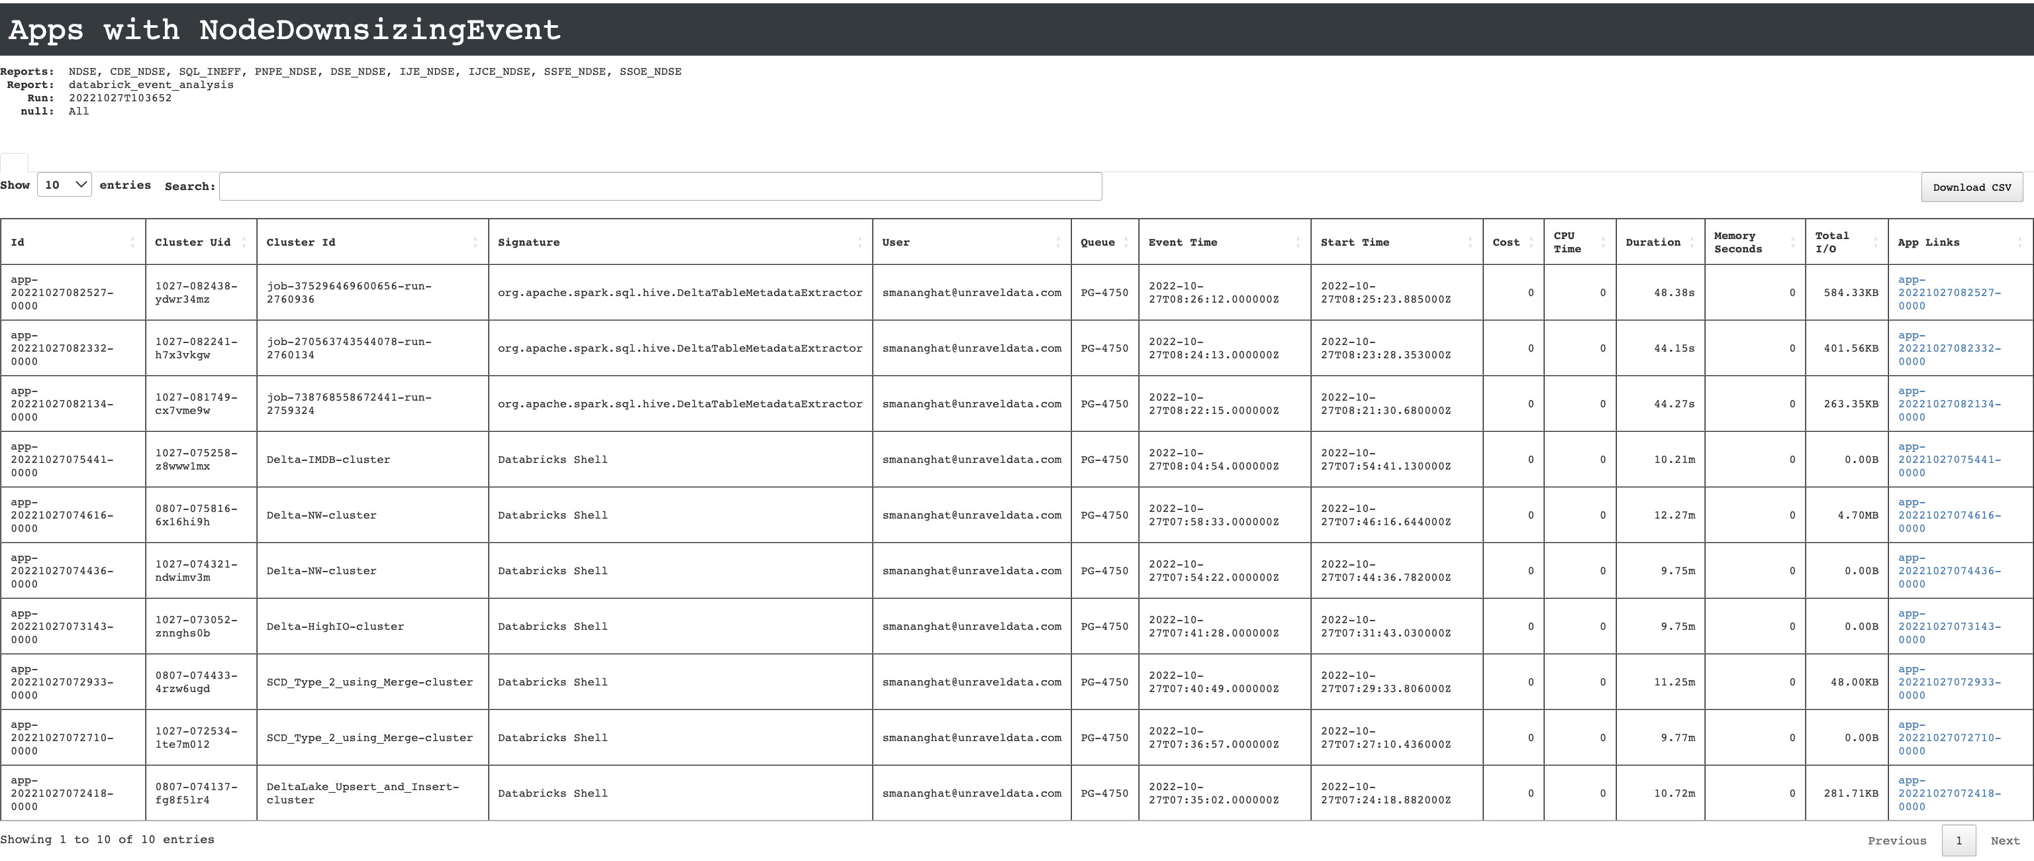Select Id cell app-20221027073143-0000
Viewport: 2034px width, 861px height.
click(73, 627)
